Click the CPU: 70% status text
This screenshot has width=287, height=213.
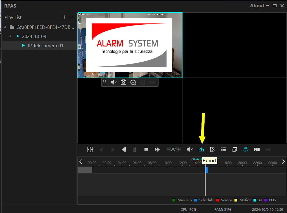click(189, 210)
